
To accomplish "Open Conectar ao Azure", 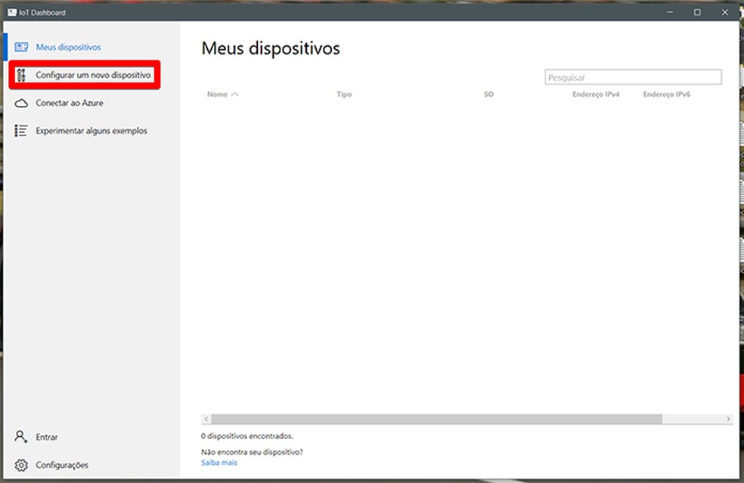I will click(70, 103).
